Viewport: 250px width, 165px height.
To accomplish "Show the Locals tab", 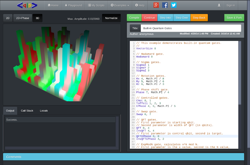I will pyautogui.click(x=44, y=111).
